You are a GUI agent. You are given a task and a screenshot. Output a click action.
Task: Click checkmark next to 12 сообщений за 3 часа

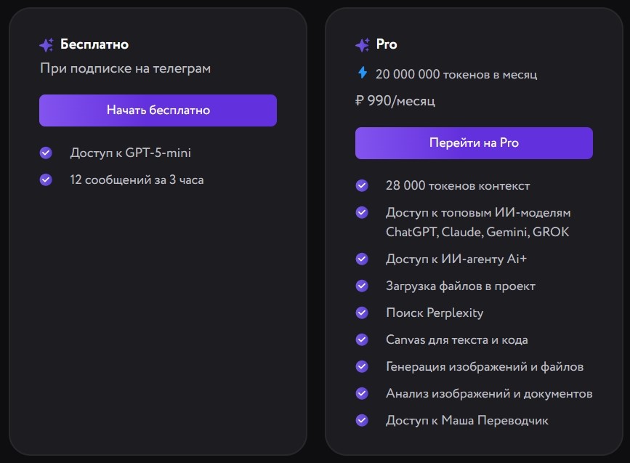tap(46, 180)
